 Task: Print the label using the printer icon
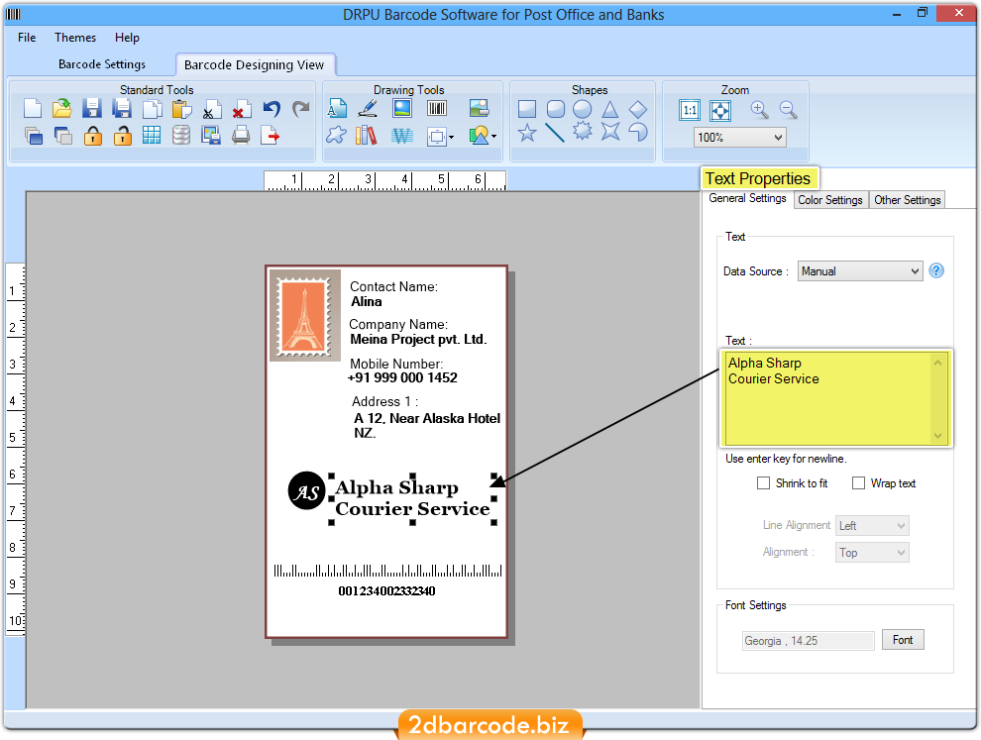coord(241,135)
